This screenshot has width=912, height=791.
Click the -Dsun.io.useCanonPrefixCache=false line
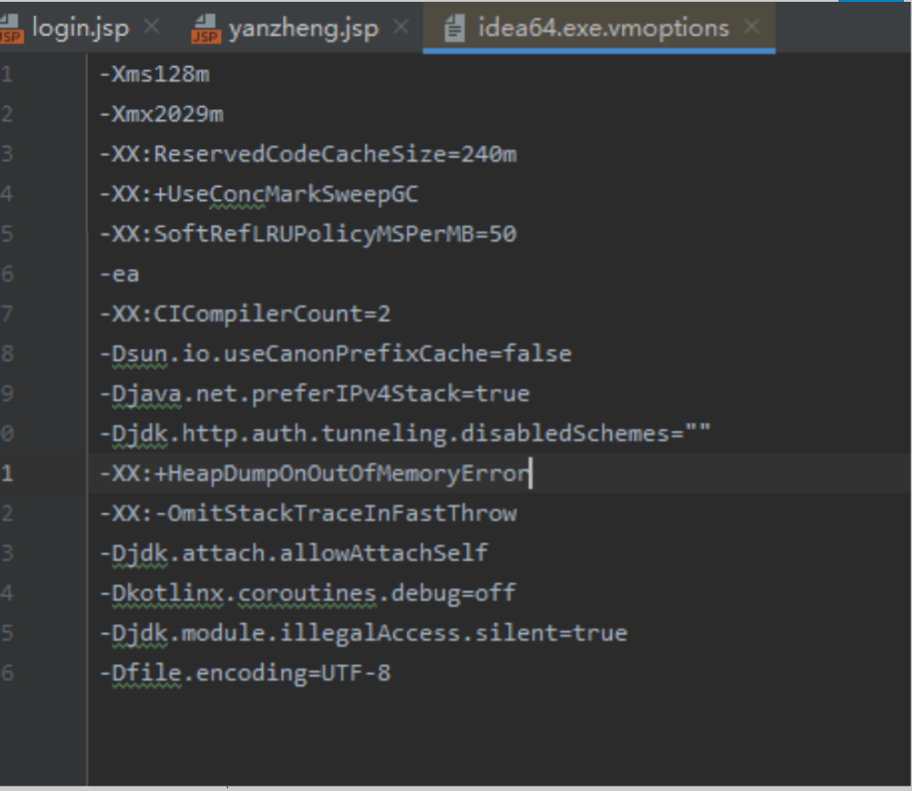[x=335, y=354]
